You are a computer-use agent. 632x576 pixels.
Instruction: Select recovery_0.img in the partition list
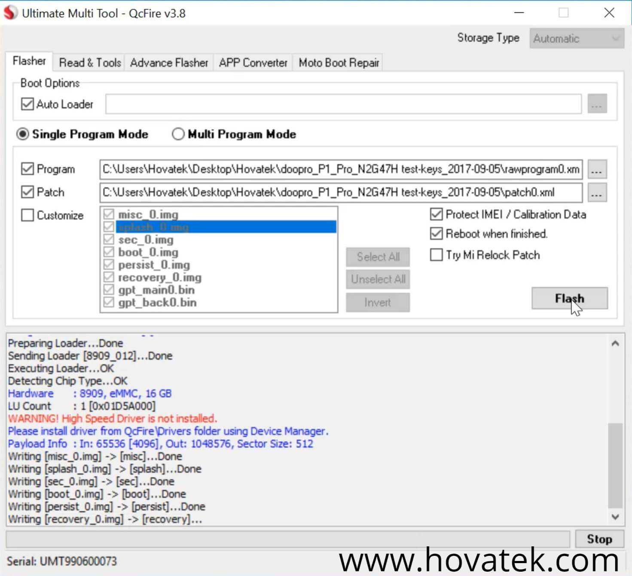click(x=160, y=278)
